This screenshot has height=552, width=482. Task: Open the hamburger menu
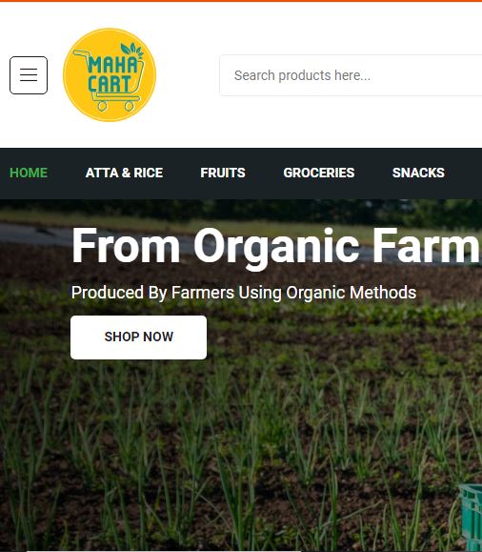[29, 75]
